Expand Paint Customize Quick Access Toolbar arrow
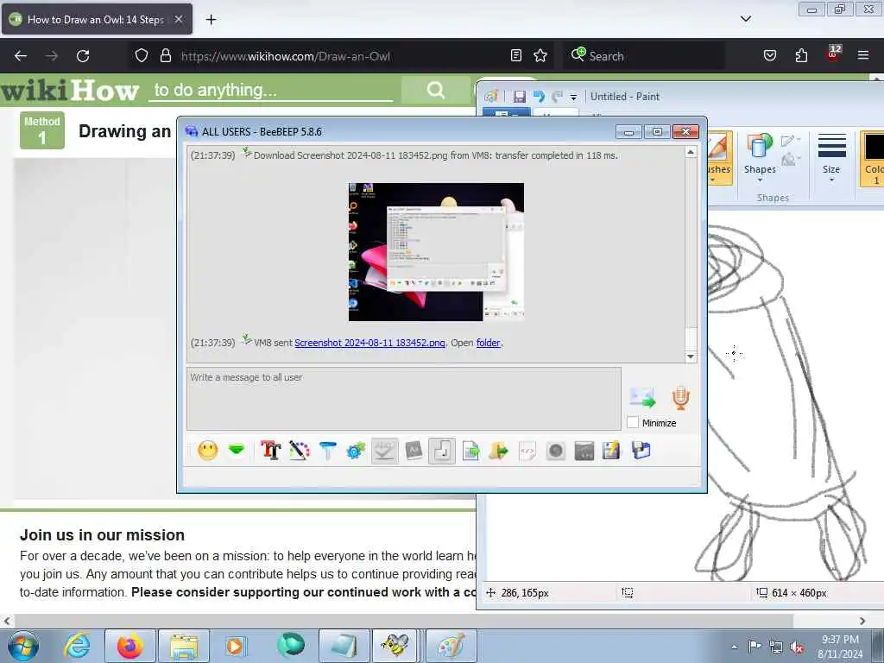The image size is (884, 663). click(573, 97)
